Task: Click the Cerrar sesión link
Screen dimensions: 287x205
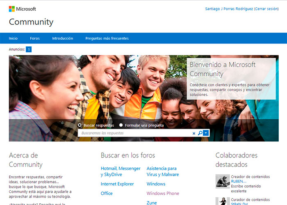Action: [266, 9]
